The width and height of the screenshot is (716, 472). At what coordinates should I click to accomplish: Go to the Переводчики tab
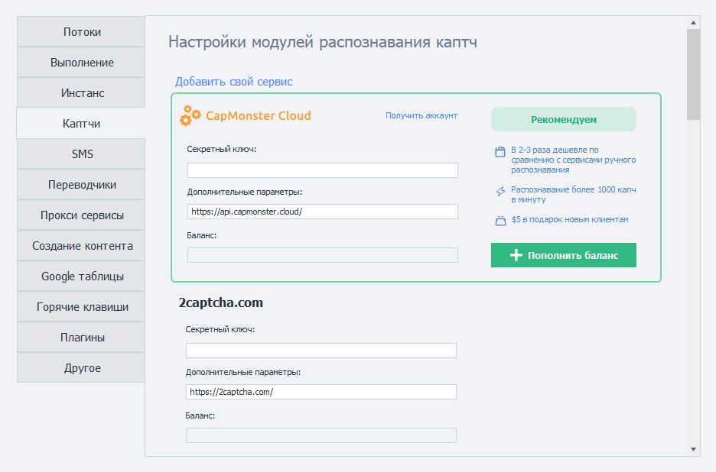click(82, 185)
